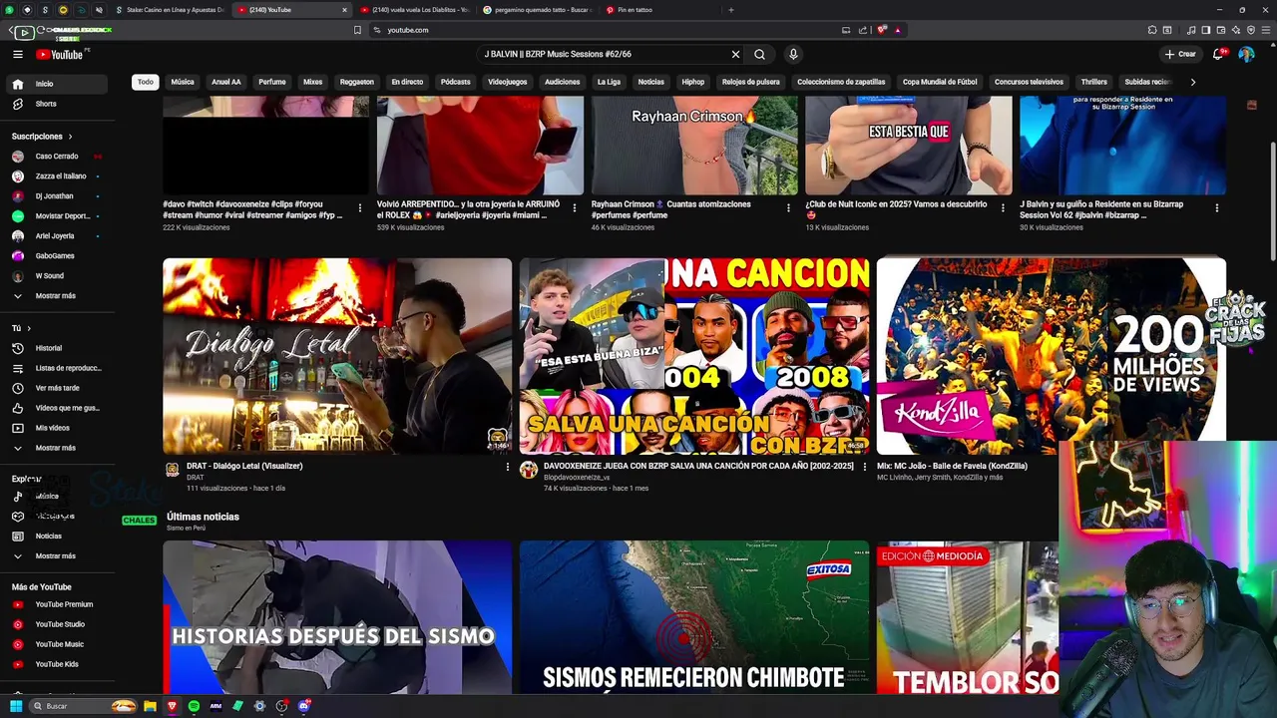Open options menu for #davo #twitch video
Screen dimensions: 1277x718
point(360,208)
